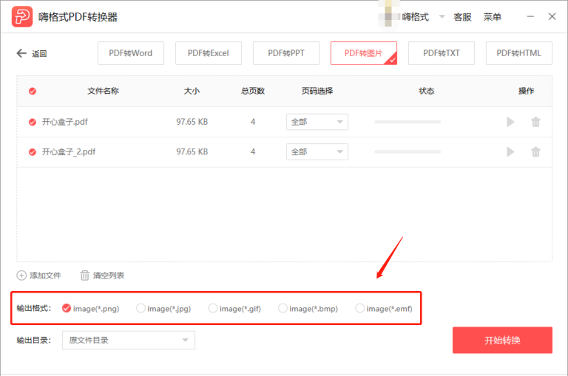Screen dimensions: 568x376
Task: Select the PDF转图片 tab
Action: click(364, 53)
